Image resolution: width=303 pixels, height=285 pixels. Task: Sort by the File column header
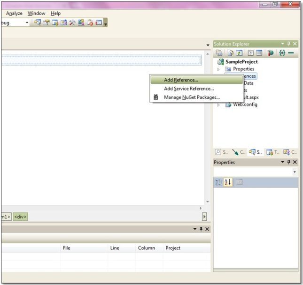click(84, 248)
